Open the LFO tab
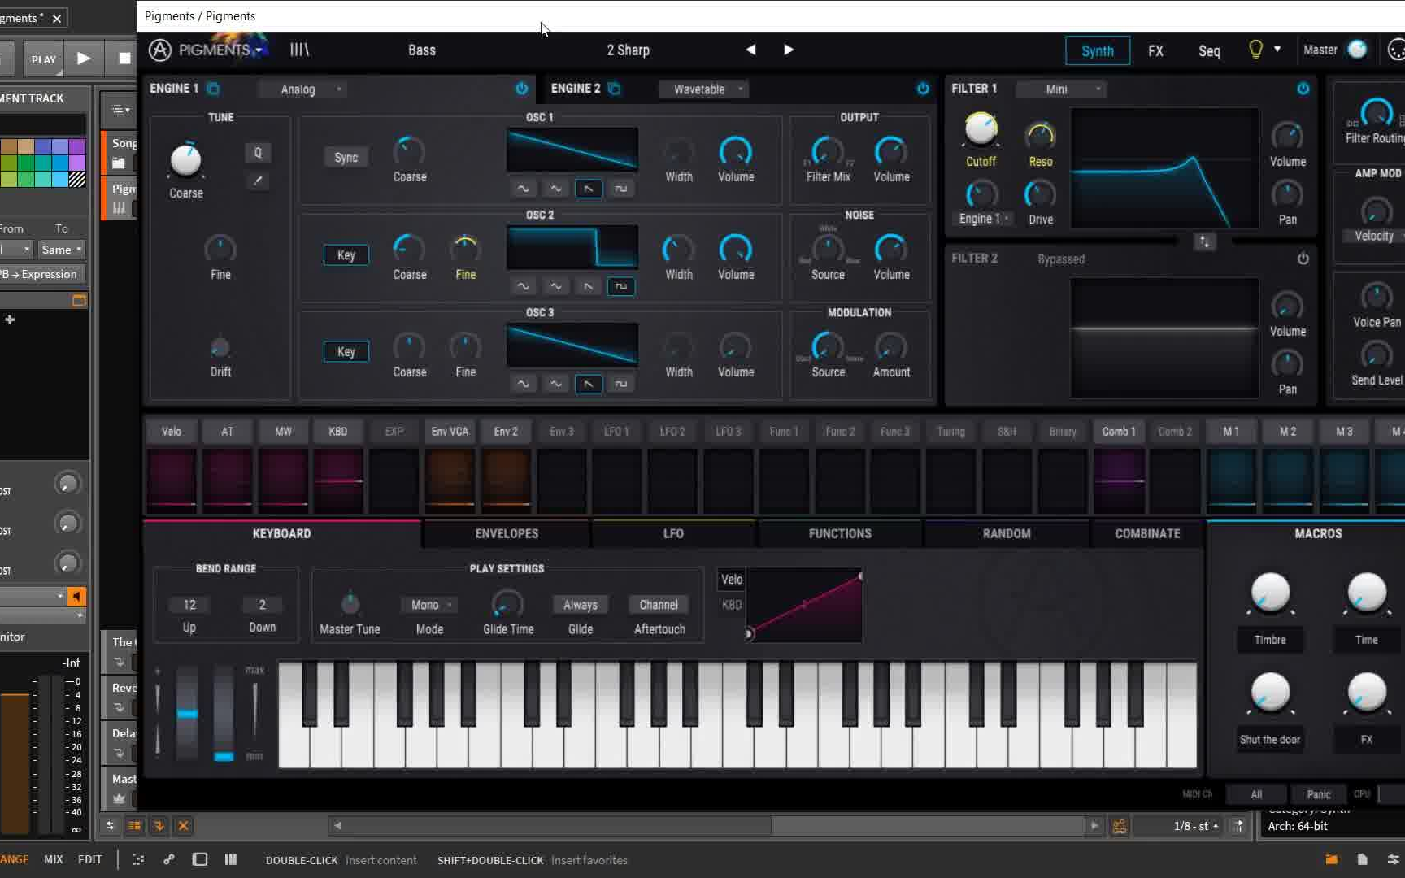Viewport: 1405px width, 878px height. pyautogui.click(x=673, y=533)
